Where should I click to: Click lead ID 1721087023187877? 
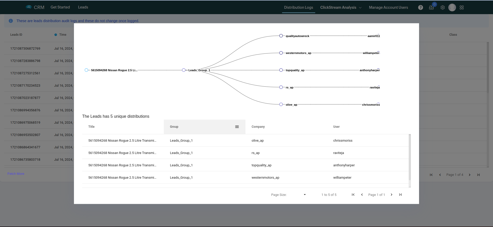point(25,98)
